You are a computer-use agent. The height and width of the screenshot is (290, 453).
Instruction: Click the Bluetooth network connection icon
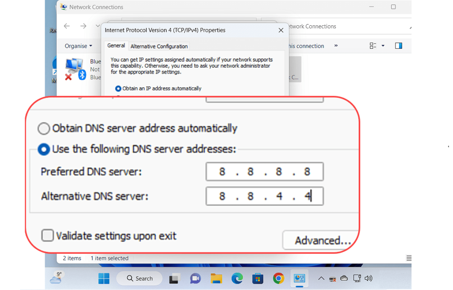tap(74, 69)
